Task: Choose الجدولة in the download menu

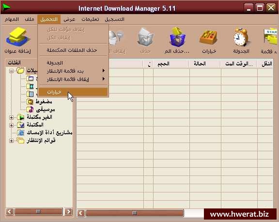Action: click(73, 63)
